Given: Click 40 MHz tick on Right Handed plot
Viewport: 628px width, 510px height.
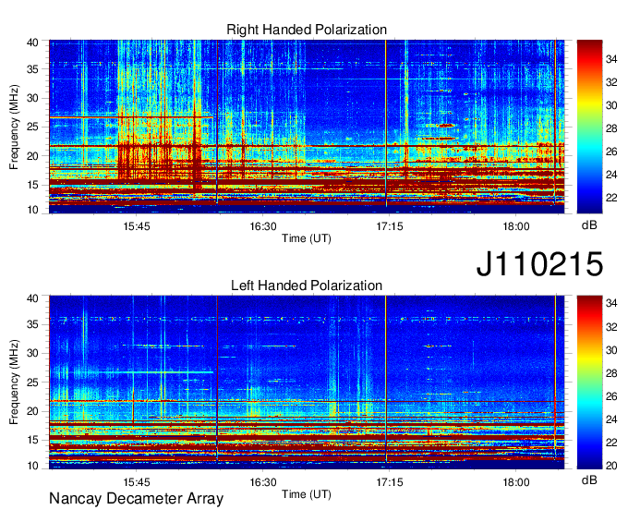Looking at the screenshot, I should click(32, 42).
